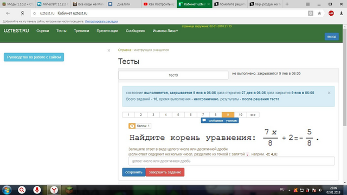Click the Справка help link
This screenshot has height=195, width=347.
click(125, 50)
